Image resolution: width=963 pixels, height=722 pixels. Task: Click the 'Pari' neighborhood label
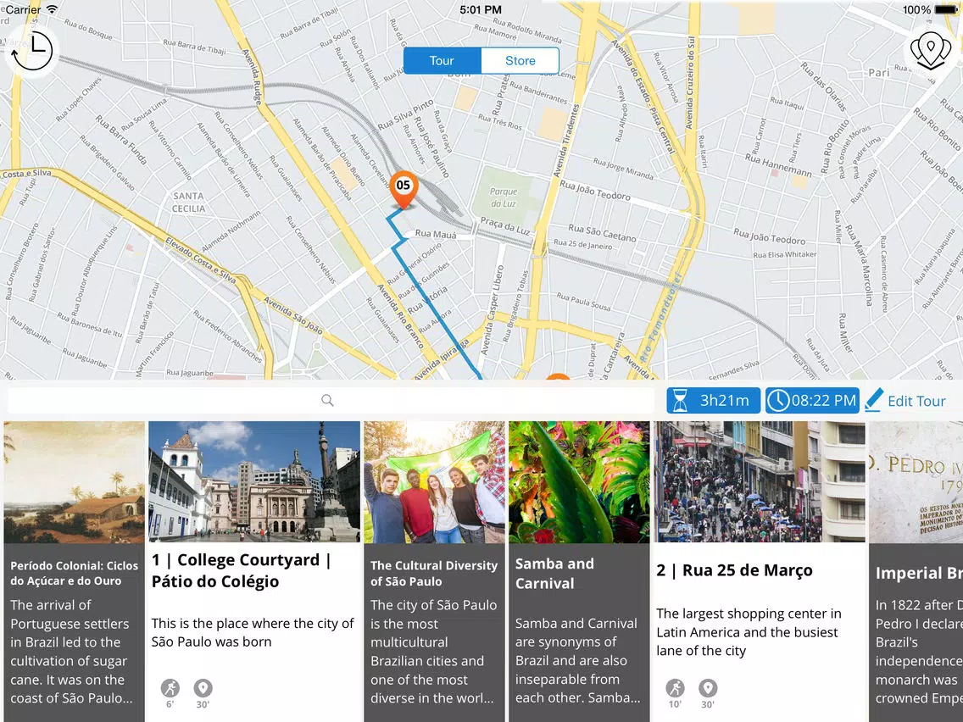[x=879, y=72]
